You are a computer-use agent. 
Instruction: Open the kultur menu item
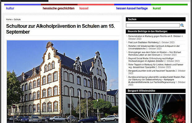pyautogui.click(x=10, y=8)
